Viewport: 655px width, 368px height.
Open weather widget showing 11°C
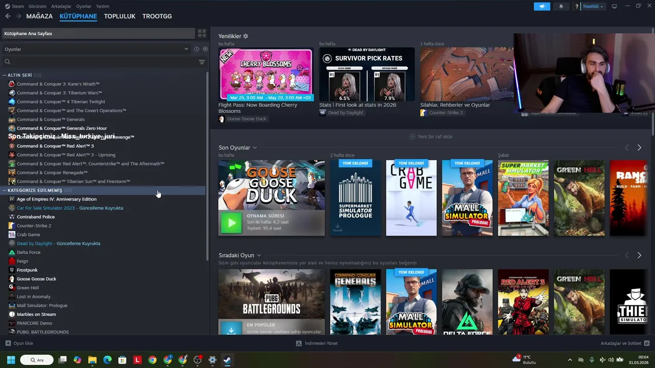click(x=525, y=360)
